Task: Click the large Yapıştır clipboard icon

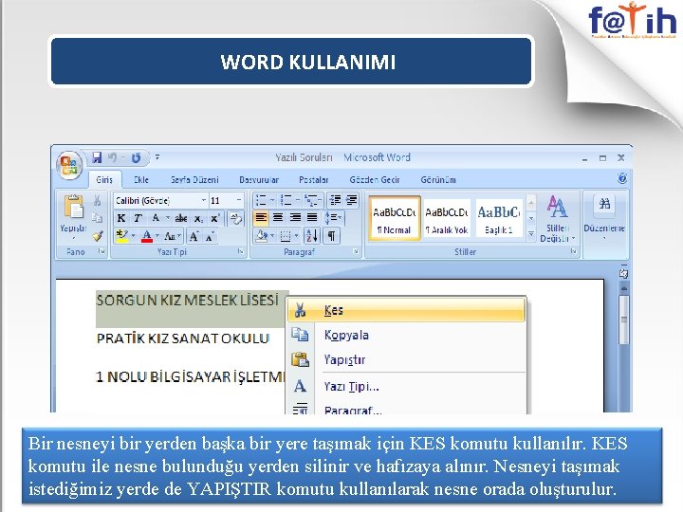Action: pyautogui.click(x=73, y=207)
